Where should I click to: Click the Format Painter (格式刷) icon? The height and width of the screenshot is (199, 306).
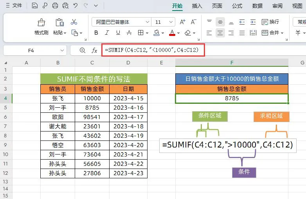[x=41, y=23]
